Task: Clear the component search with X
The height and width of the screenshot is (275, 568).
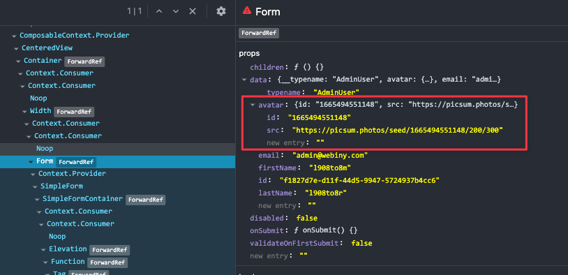Action: click(x=193, y=12)
